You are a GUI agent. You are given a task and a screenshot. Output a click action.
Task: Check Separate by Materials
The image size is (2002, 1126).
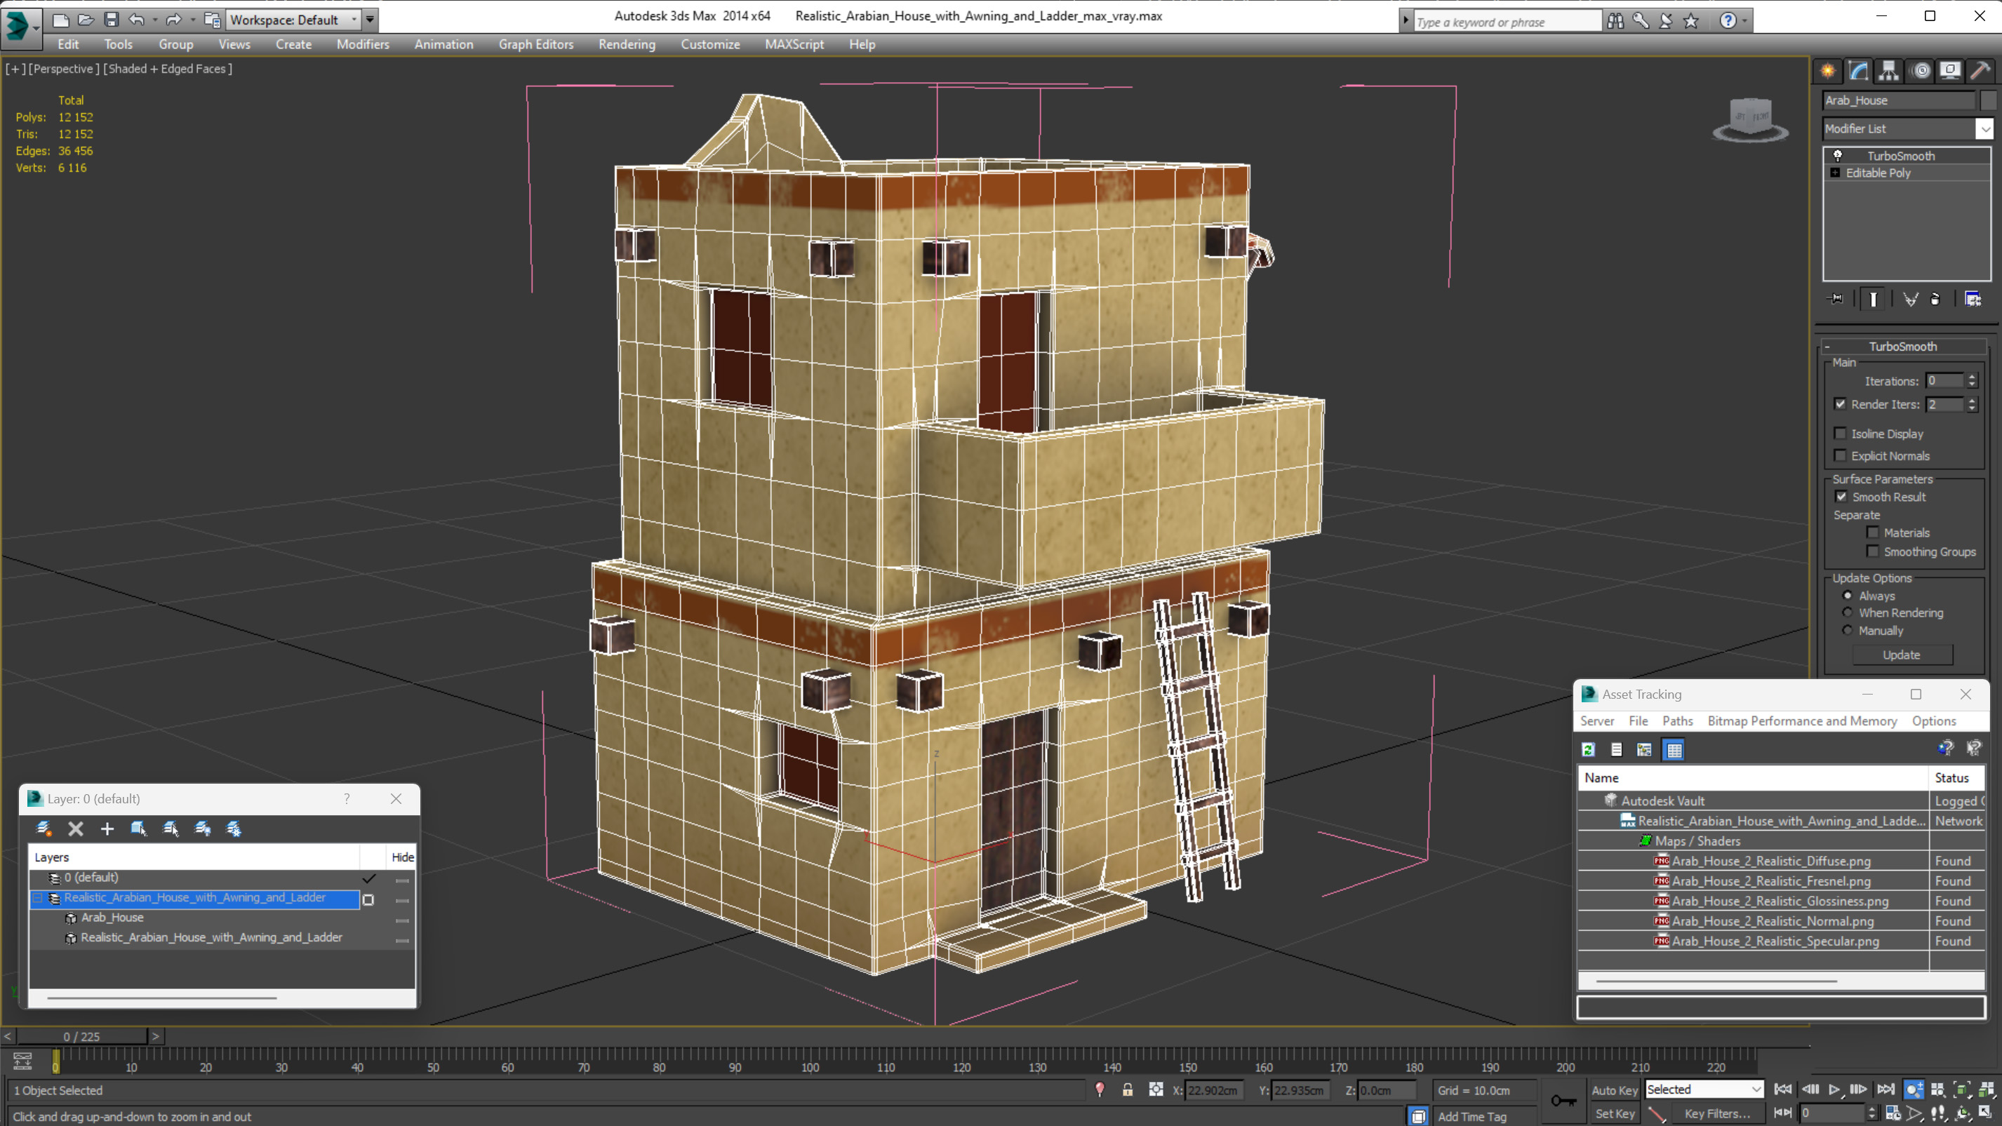(1873, 532)
